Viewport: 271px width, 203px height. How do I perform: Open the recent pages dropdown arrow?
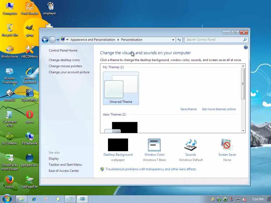(58, 40)
